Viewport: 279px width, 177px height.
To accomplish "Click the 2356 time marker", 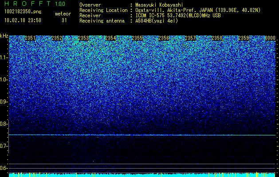I will [x=164, y=38].
